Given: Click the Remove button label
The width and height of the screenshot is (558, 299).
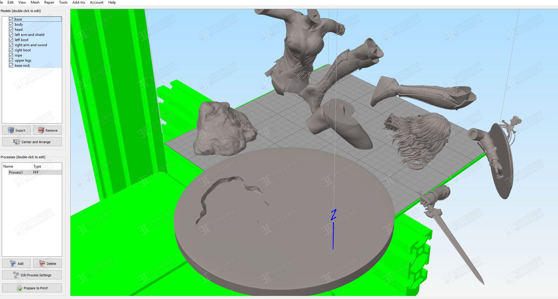Looking at the screenshot, I should point(51,130).
